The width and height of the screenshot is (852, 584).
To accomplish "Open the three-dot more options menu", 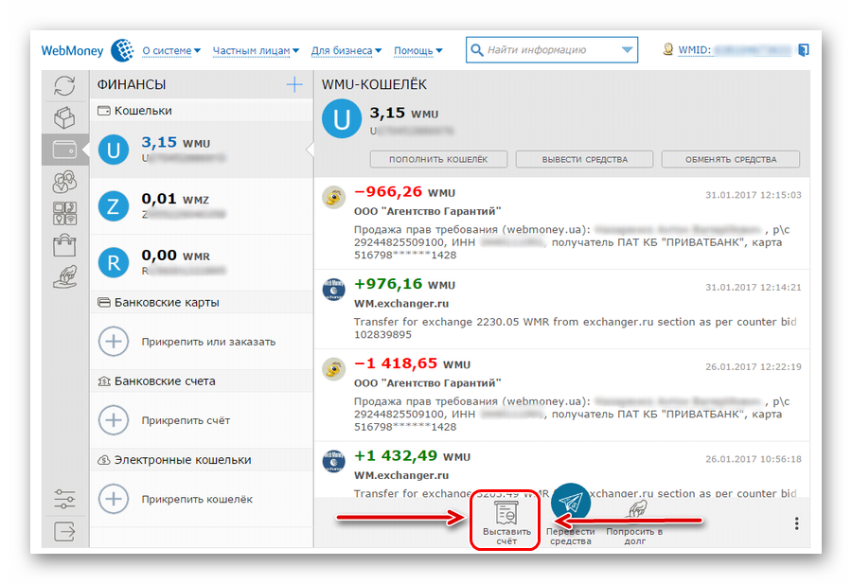I will tap(796, 523).
